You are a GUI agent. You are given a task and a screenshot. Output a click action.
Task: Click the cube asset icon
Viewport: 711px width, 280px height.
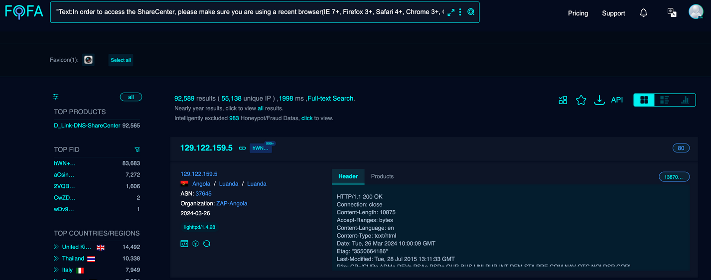pyautogui.click(x=196, y=244)
